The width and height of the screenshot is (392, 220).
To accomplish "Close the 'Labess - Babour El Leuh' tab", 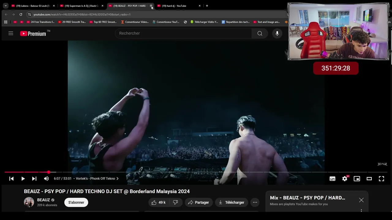I will (54, 6).
